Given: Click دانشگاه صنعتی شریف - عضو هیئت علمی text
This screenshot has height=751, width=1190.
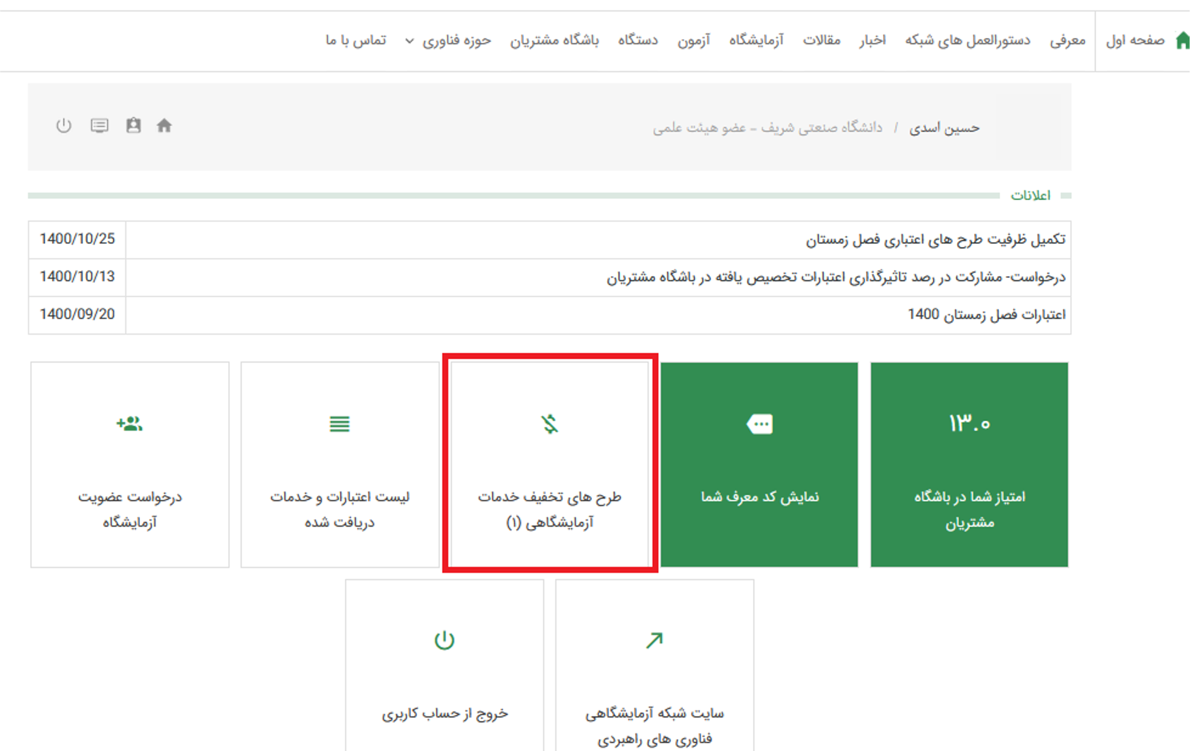Looking at the screenshot, I should click(x=768, y=128).
